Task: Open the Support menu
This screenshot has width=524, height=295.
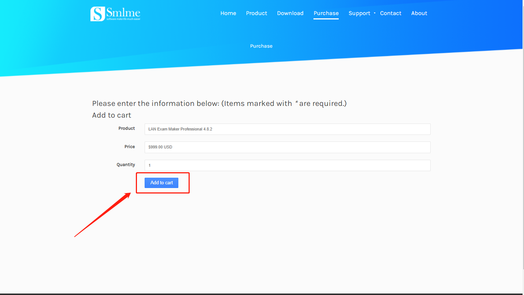Action: click(360, 13)
